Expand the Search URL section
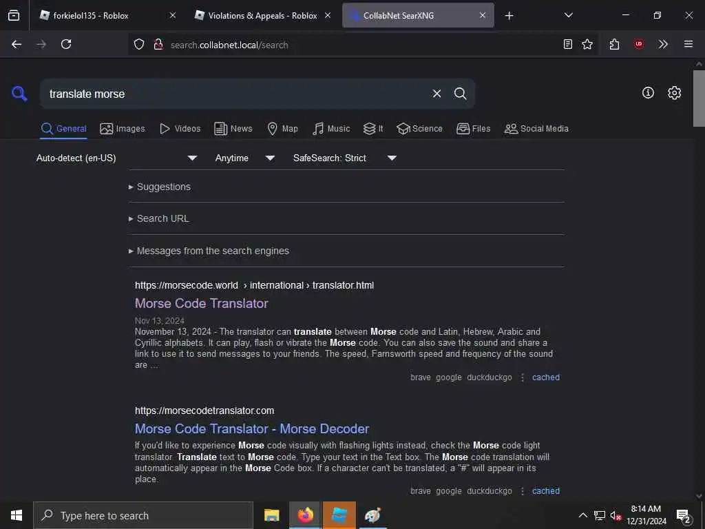705x529 pixels. pos(159,218)
